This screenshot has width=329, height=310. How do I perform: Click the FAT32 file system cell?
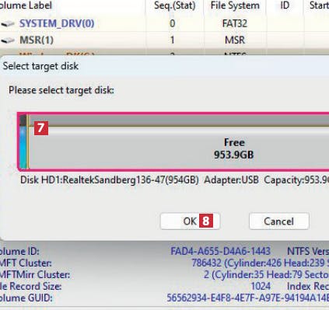tap(235, 23)
